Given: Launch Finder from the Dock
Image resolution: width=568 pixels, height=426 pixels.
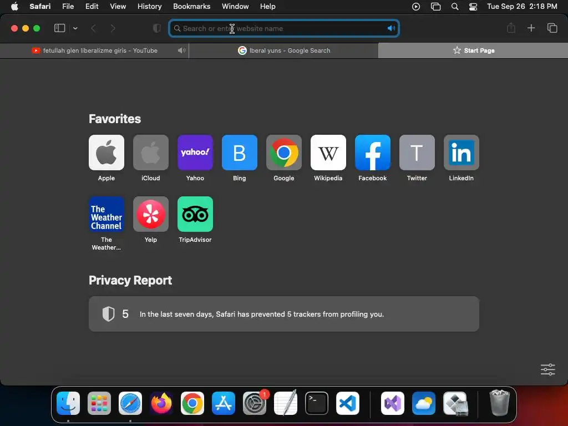Looking at the screenshot, I should click(x=68, y=403).
